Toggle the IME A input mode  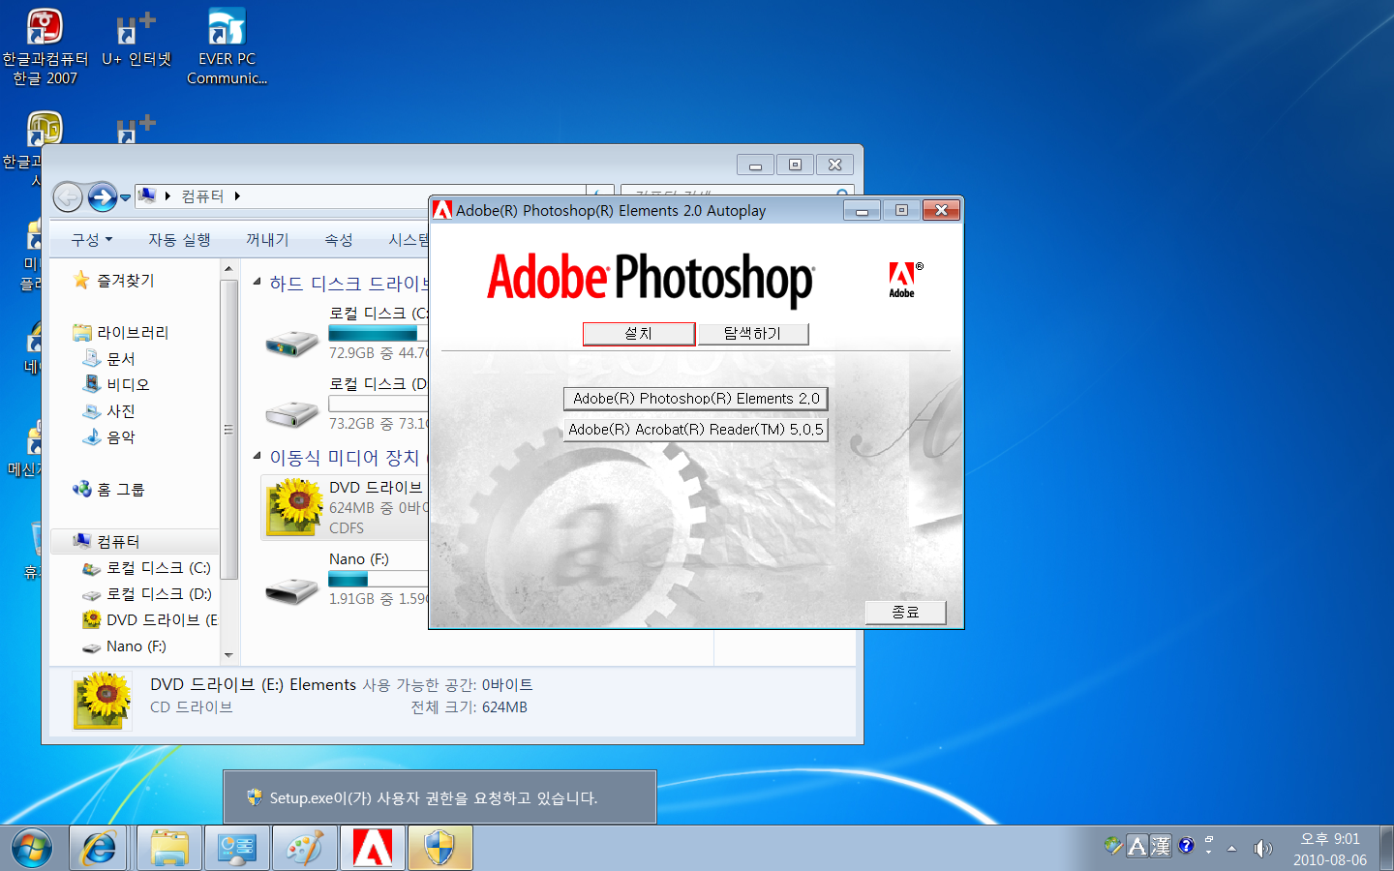coord(1137,846)
